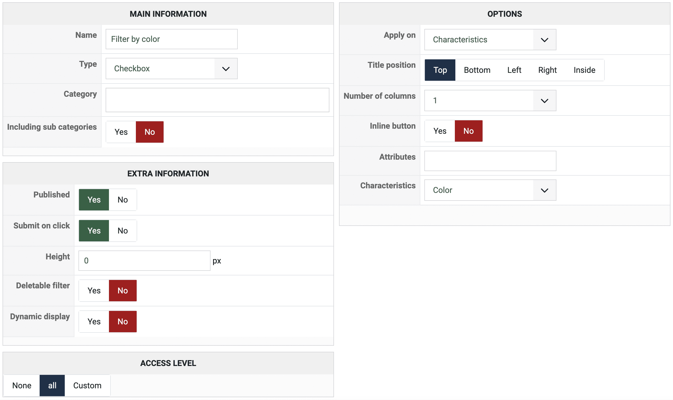Set Title position to Left
Screen dimensions: 673x400
(514, 70)
